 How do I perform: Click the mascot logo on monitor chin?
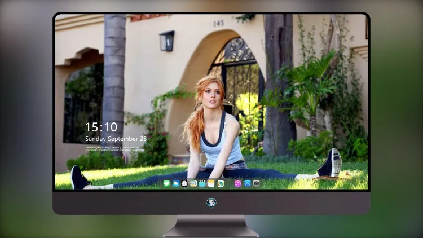(211, 203)
